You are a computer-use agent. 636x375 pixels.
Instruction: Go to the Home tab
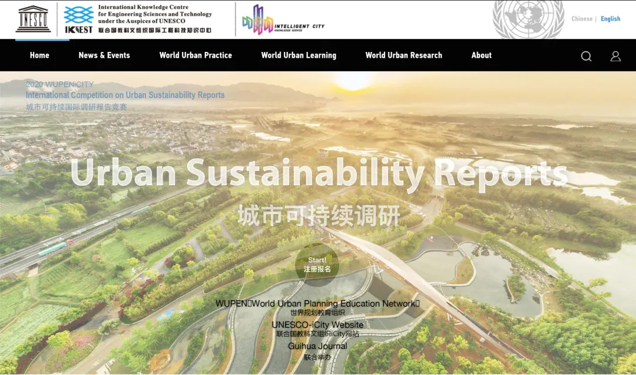(39, 55)
